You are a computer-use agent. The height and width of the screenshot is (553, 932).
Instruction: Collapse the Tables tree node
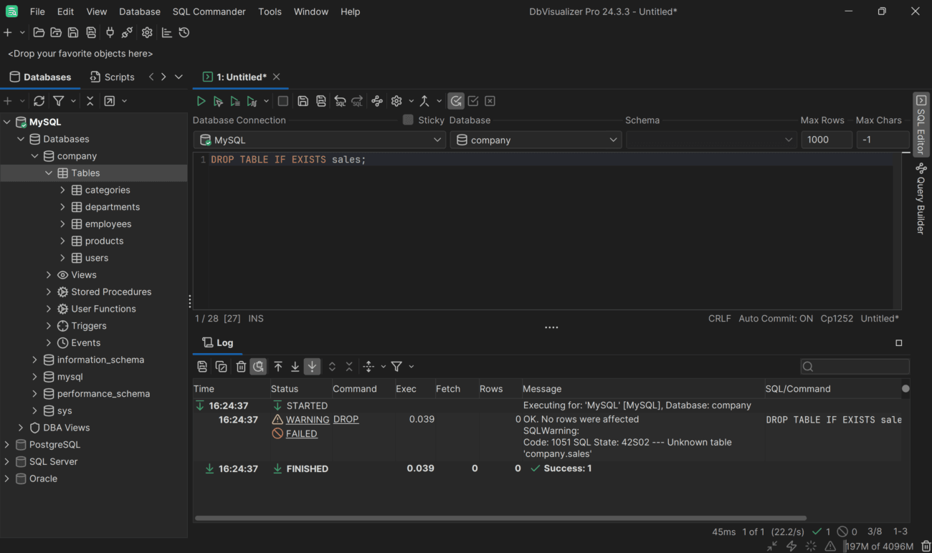click(x=49, y=173)
